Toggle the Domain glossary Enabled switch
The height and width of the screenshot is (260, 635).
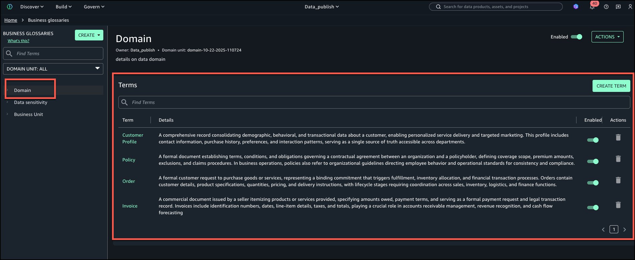[x=576, y=37]
